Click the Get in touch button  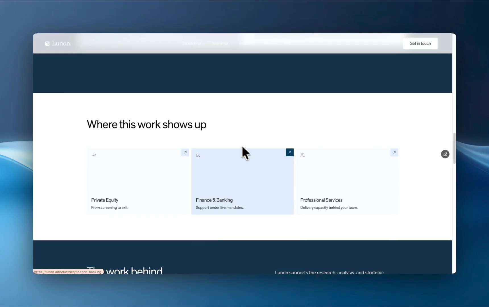point(420,43)
